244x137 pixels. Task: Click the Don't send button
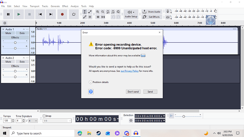click(133, 92)
